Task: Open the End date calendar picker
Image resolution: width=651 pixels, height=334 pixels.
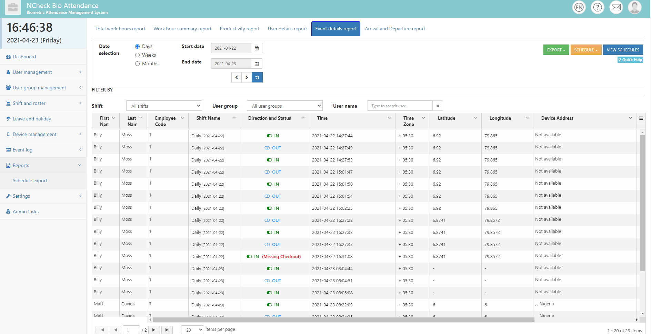Action: pos(257,64)
